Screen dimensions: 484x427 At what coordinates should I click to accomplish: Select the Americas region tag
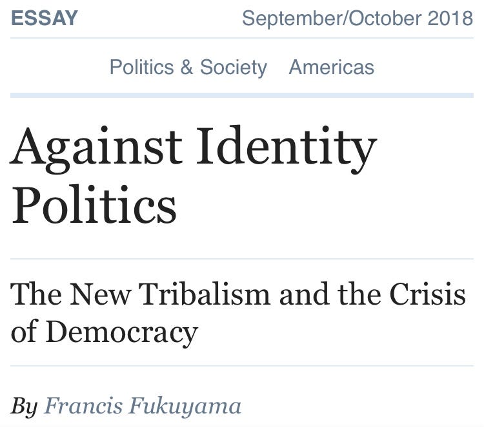tap(331, 68)
